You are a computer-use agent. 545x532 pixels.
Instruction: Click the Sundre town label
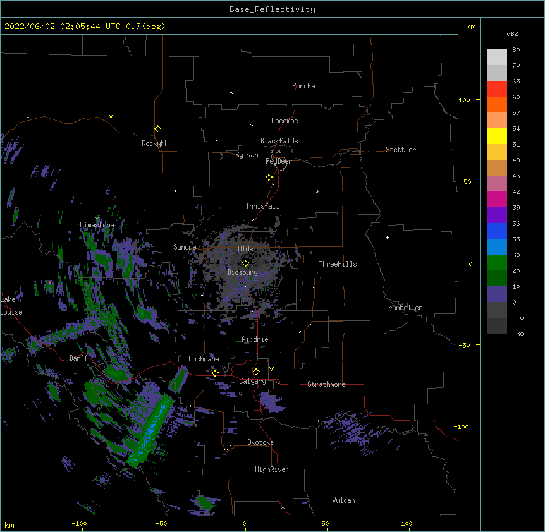pyautogui.click(x=185, y=247)
